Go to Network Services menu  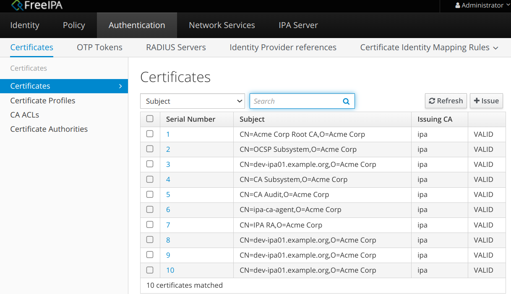pyautogui.click(x=222, y=25)
